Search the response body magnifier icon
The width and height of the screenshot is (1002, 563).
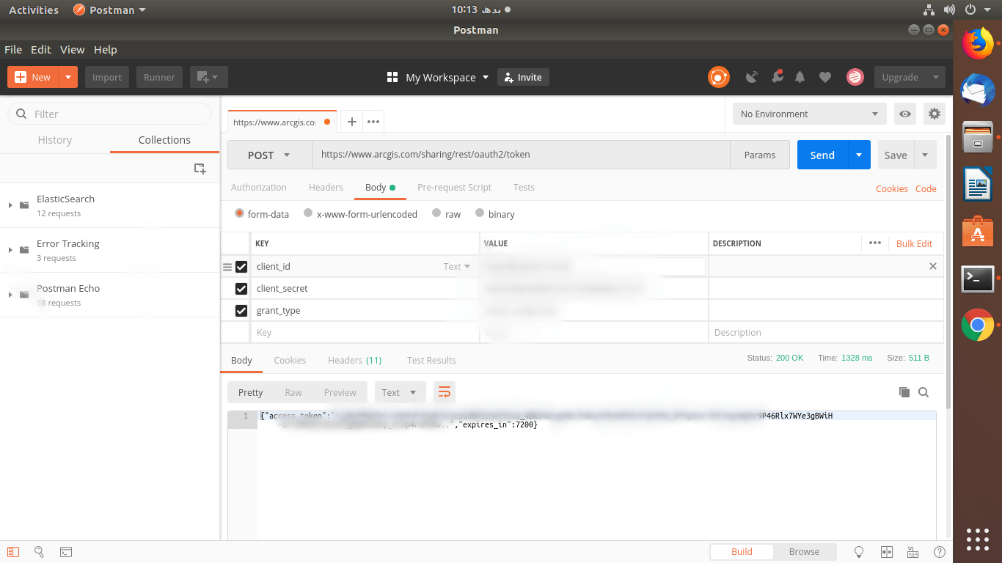click(924, 392)
